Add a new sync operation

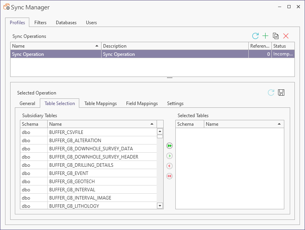tap(266, 36)
